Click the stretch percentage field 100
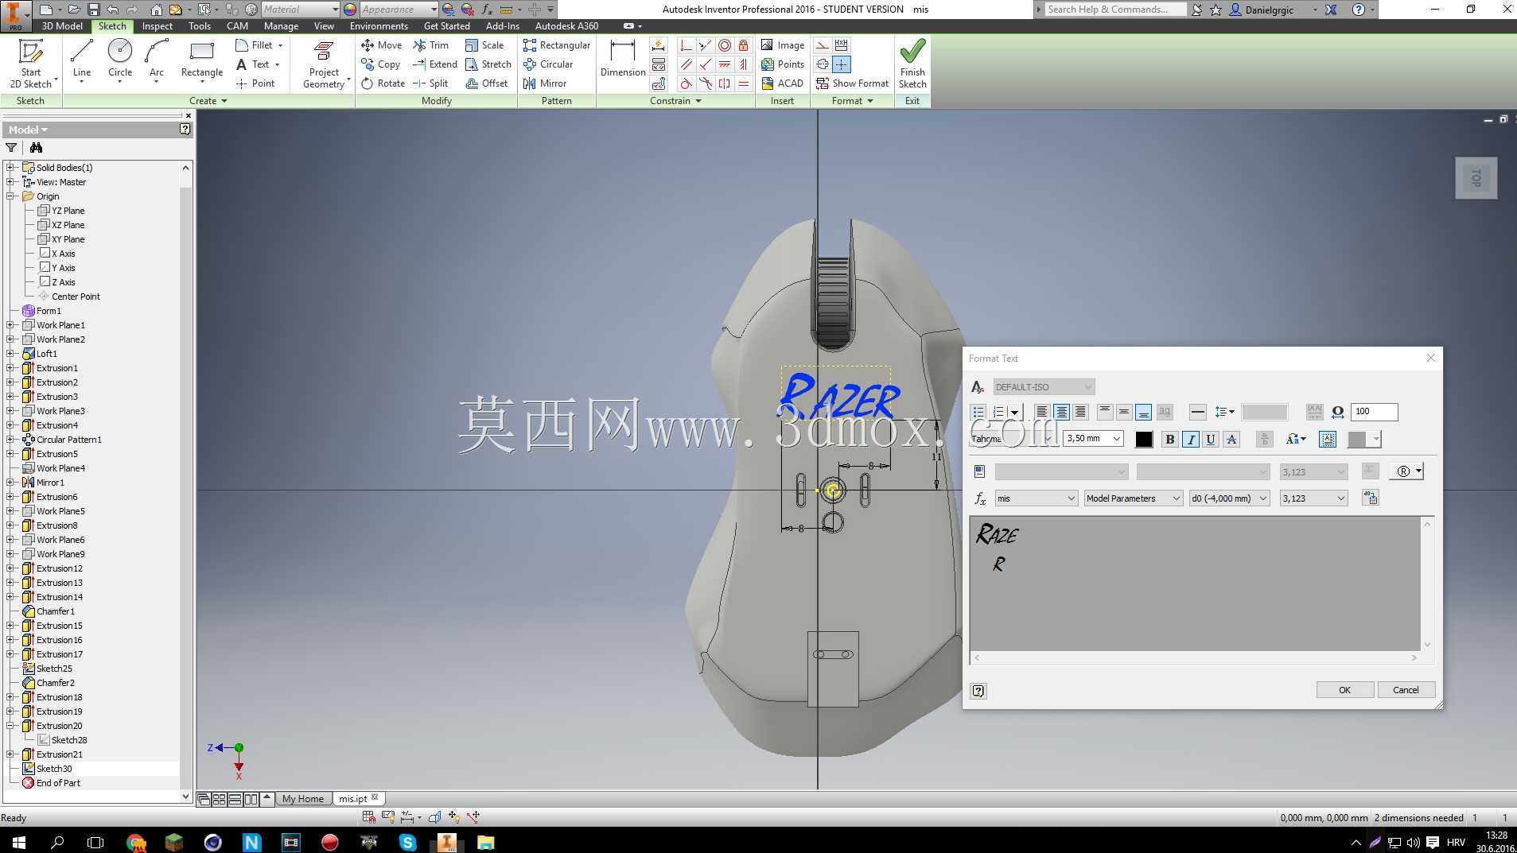1517x853 pixels. click(1374, 412)
